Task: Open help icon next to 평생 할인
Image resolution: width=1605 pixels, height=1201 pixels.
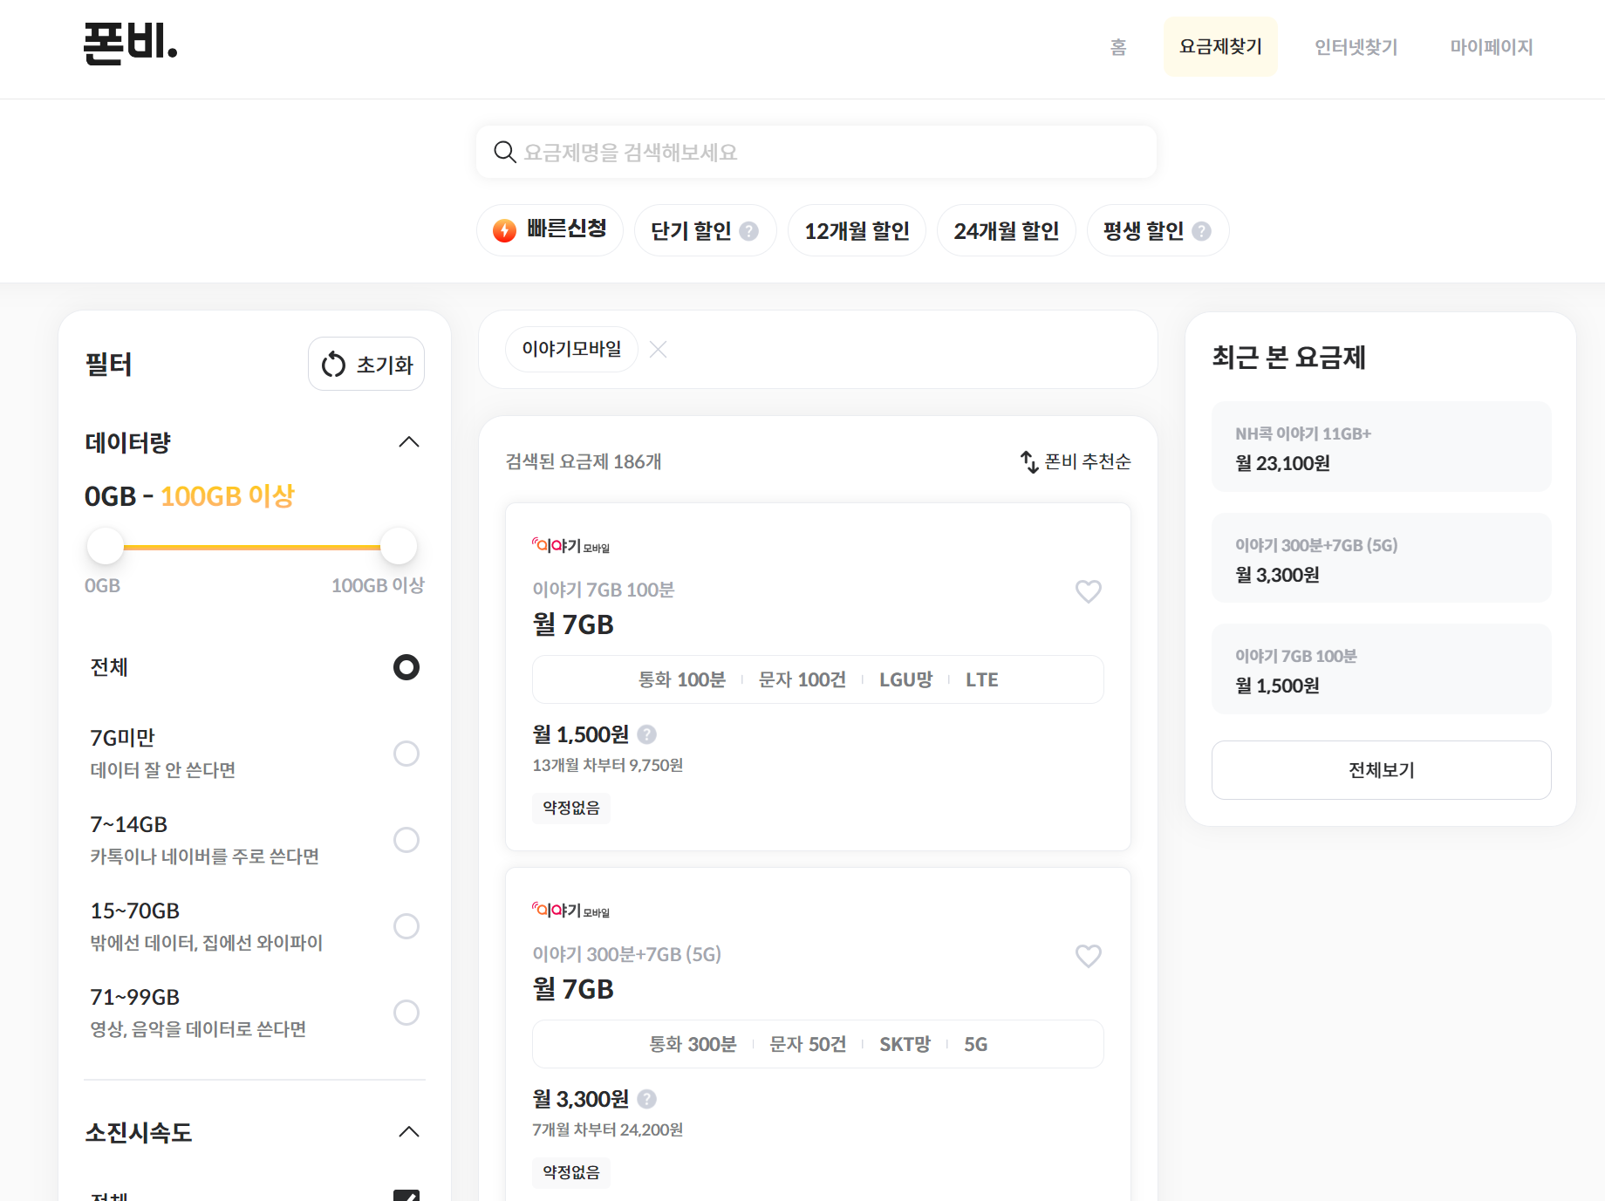Action: tap(1201, 231)
